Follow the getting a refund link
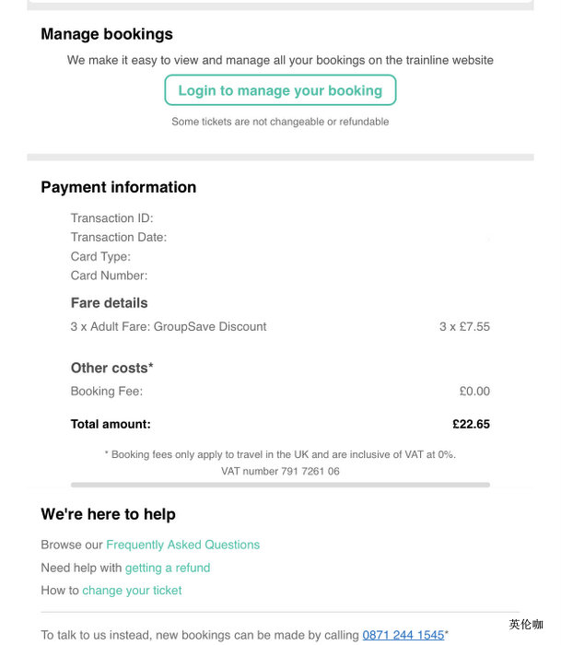The height and width of the screenshot is (645, 561). pyautogui.click(x=168, y=568)
